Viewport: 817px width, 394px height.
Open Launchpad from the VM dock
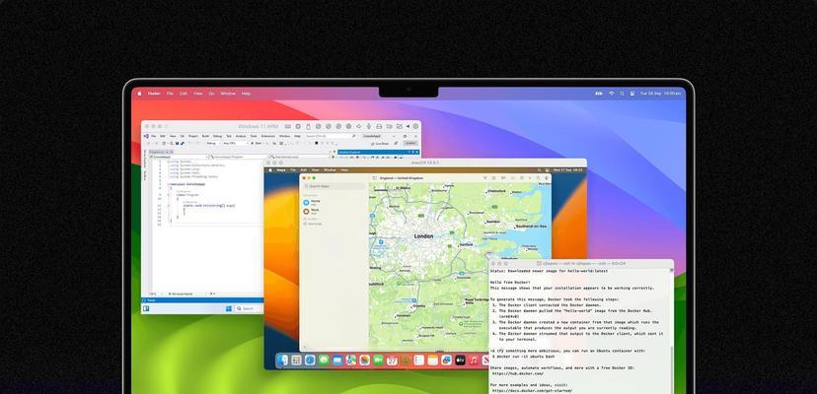point(296,361)
